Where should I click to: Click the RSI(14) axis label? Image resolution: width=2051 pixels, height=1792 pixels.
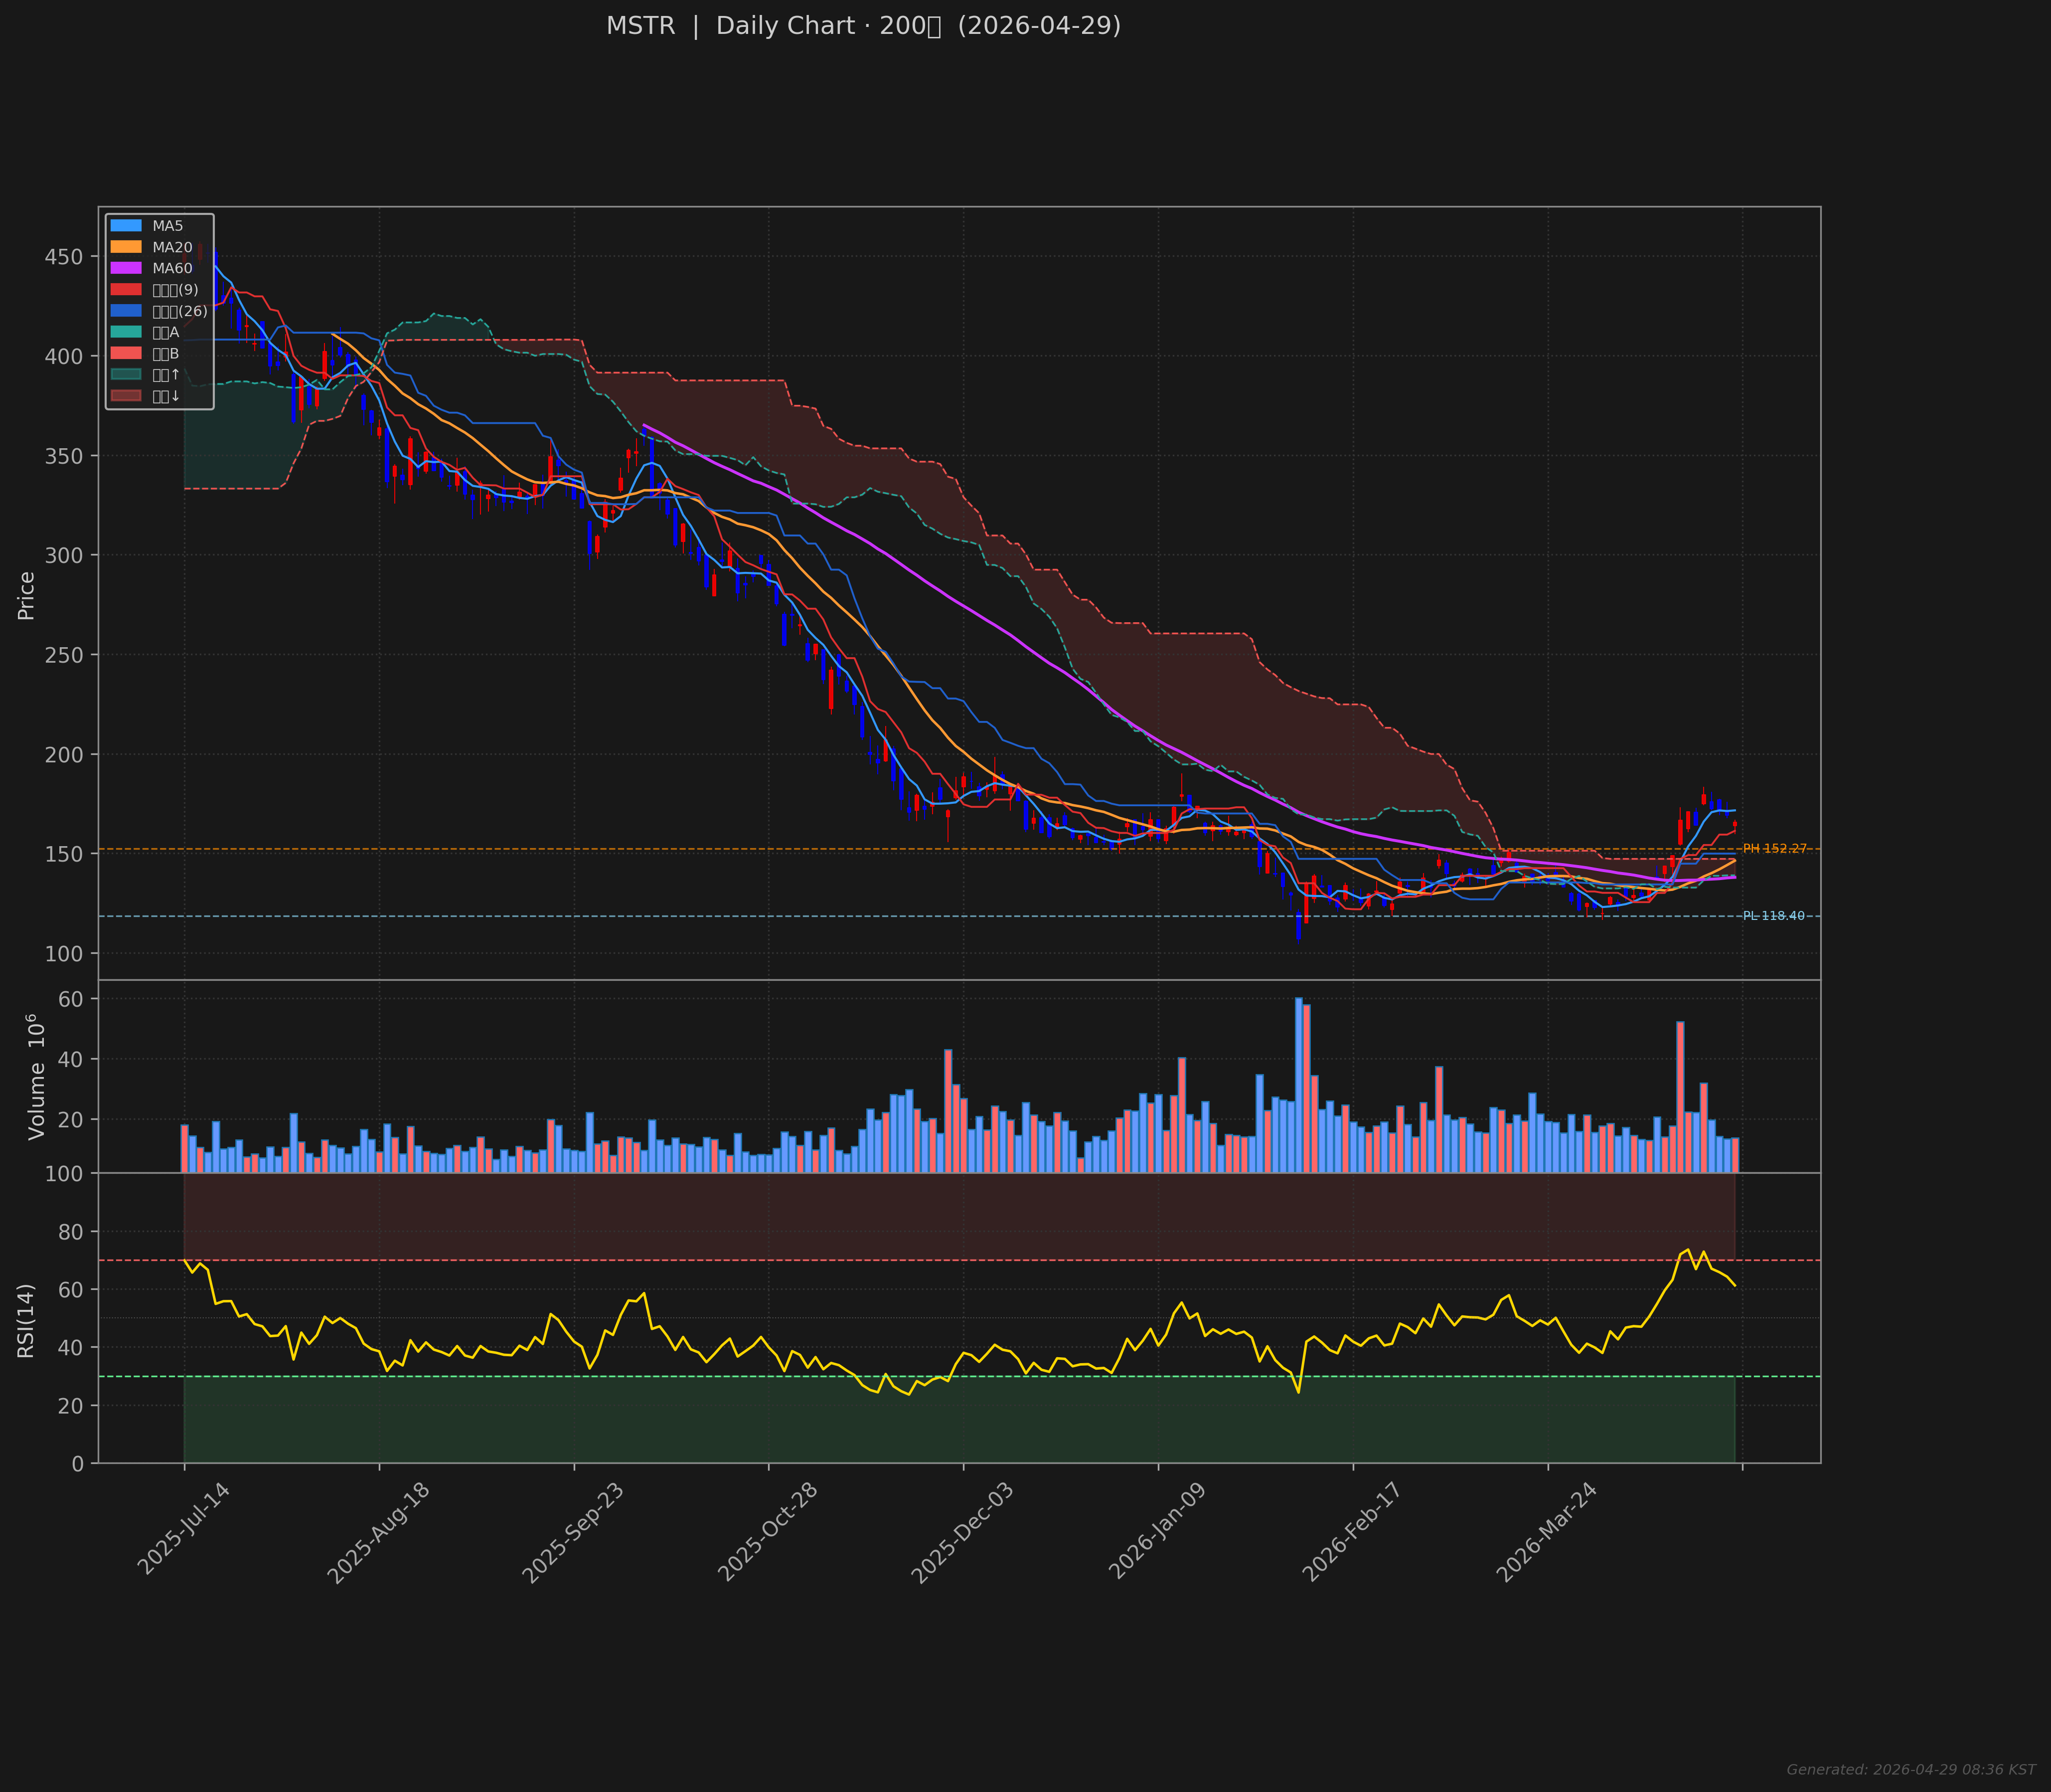(26, 1320)
